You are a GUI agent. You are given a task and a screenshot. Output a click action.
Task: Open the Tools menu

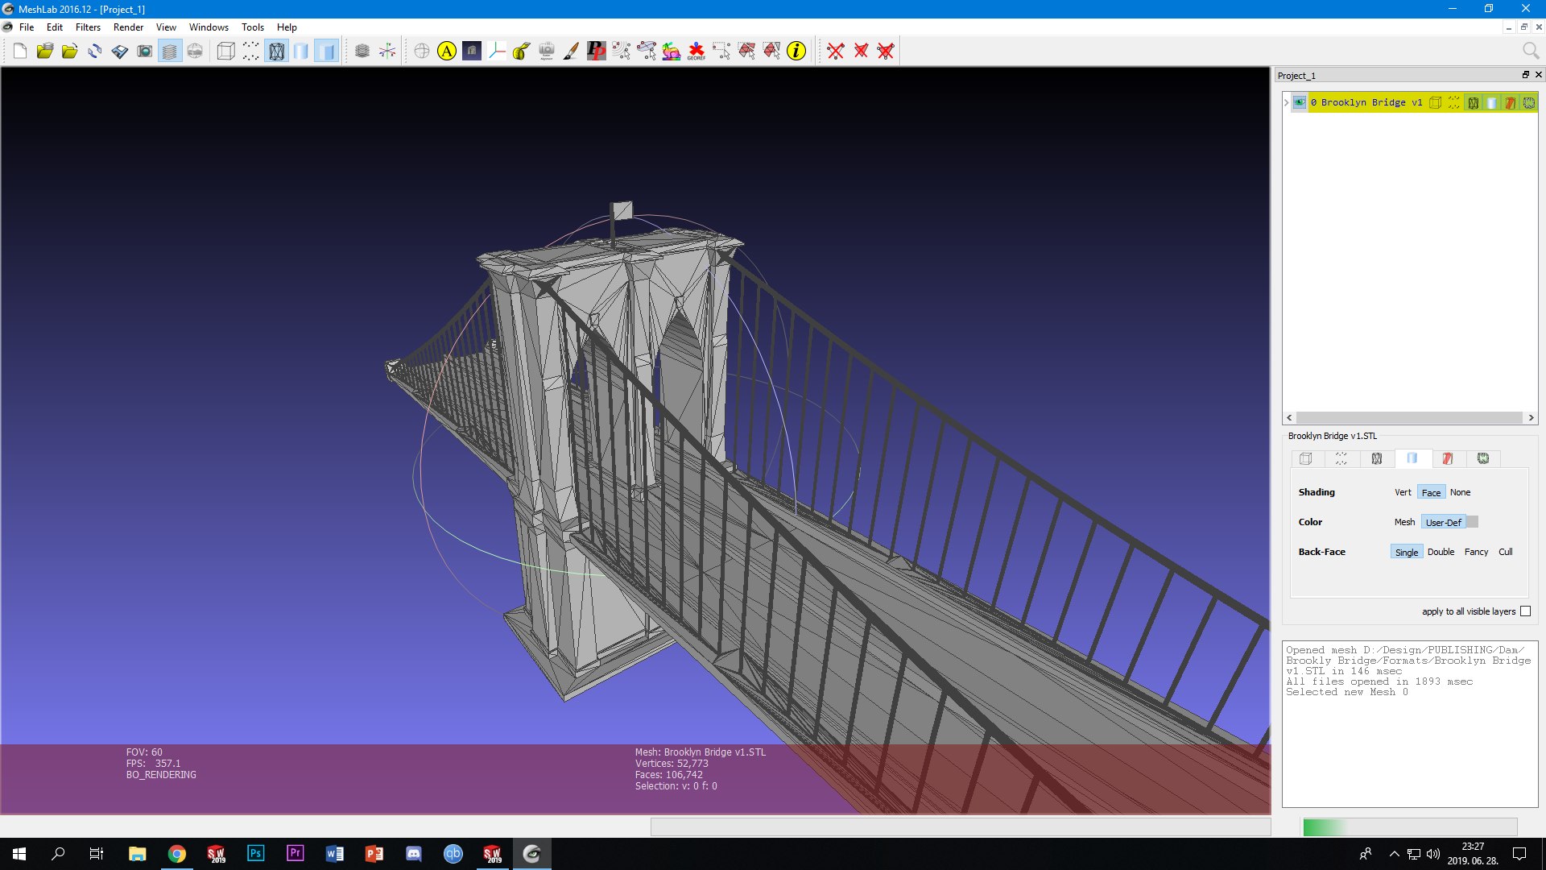point(253,27)
